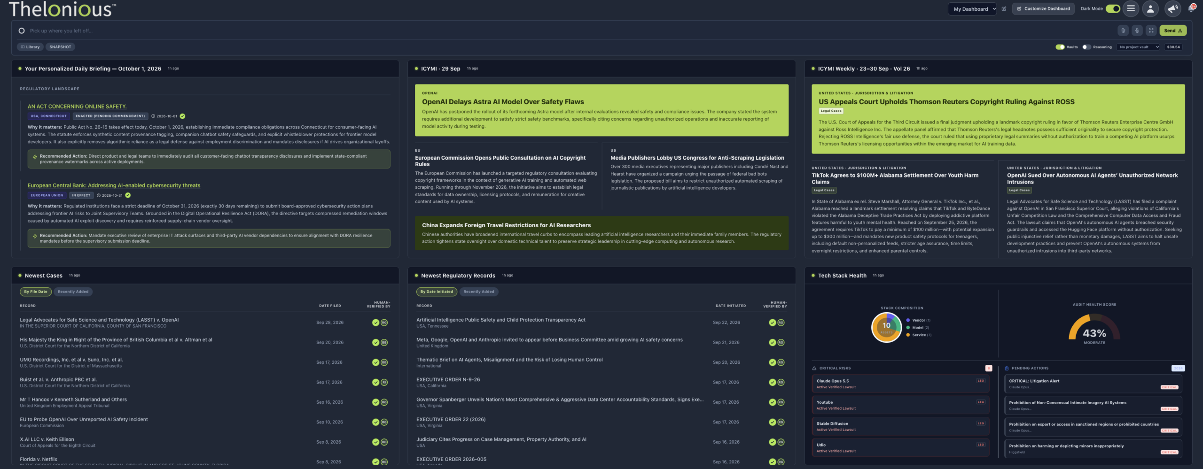Screen dimensions: 1203x469
Task: Select By Date Initiated filter pill
Action: tap(437, 292)
